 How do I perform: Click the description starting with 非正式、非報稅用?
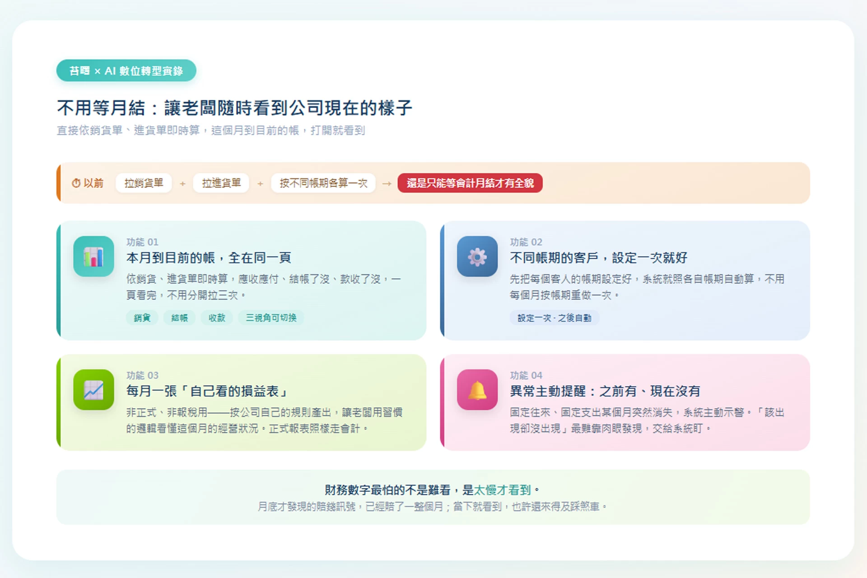coord(264,420)
